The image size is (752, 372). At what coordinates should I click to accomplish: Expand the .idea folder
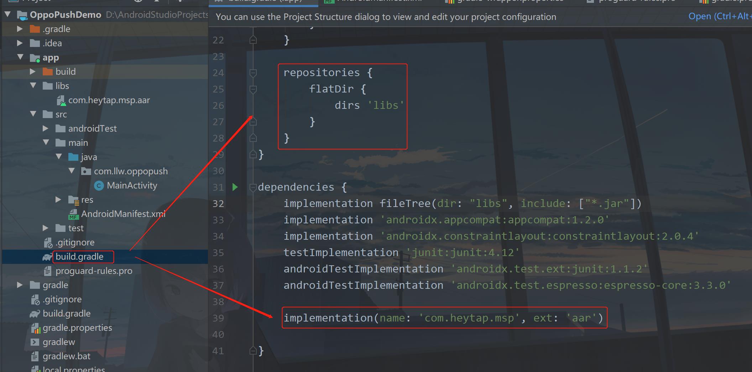20,43
